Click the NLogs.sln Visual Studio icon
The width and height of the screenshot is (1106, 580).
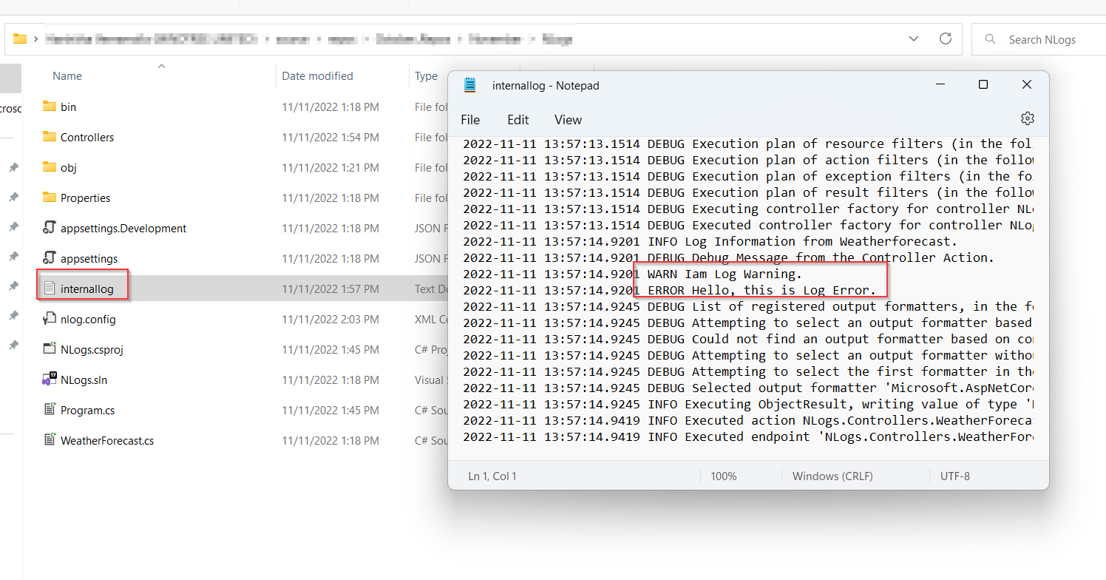(50, 380)
